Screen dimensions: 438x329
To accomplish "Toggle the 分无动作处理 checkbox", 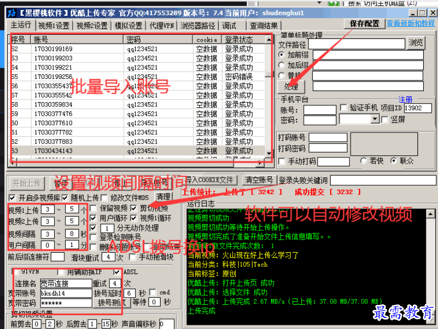I will (93, 228).
